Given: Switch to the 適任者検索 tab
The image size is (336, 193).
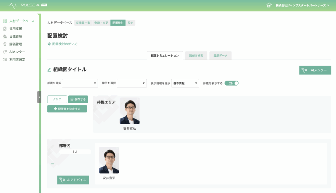Looking at the screenshot, I should click(x=196, y=56).
